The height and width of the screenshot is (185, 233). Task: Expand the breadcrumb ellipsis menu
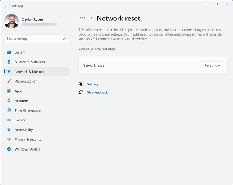click(83, 18)
